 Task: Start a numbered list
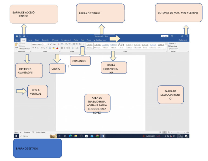click(66, 44)
